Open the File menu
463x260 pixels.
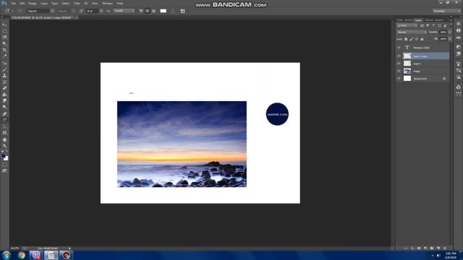tap(13, 3)
